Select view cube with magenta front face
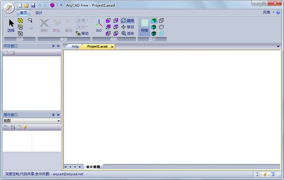284x180 pixels. click(x=108, y=20)
